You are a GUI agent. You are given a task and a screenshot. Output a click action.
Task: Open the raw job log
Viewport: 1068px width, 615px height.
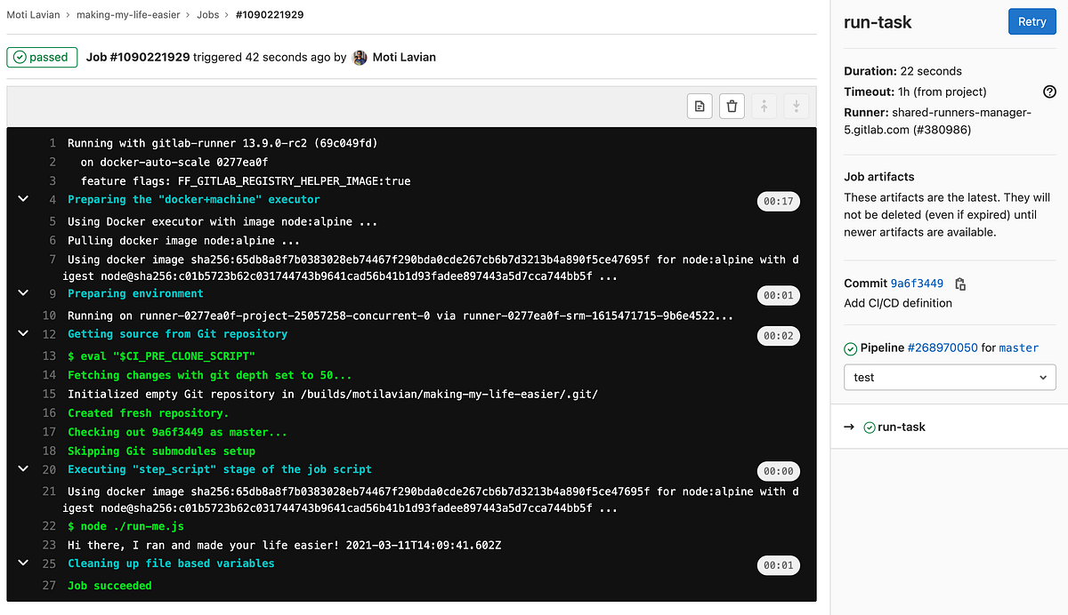[x=700, y=105]
